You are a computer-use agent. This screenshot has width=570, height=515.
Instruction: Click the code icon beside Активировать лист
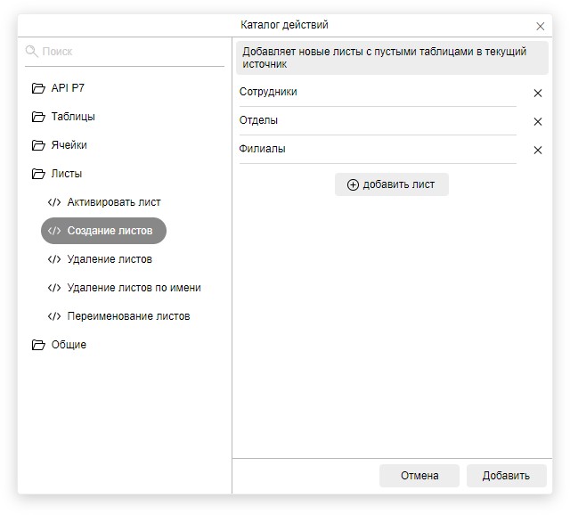pyautogui.click(x=54, y=202)
